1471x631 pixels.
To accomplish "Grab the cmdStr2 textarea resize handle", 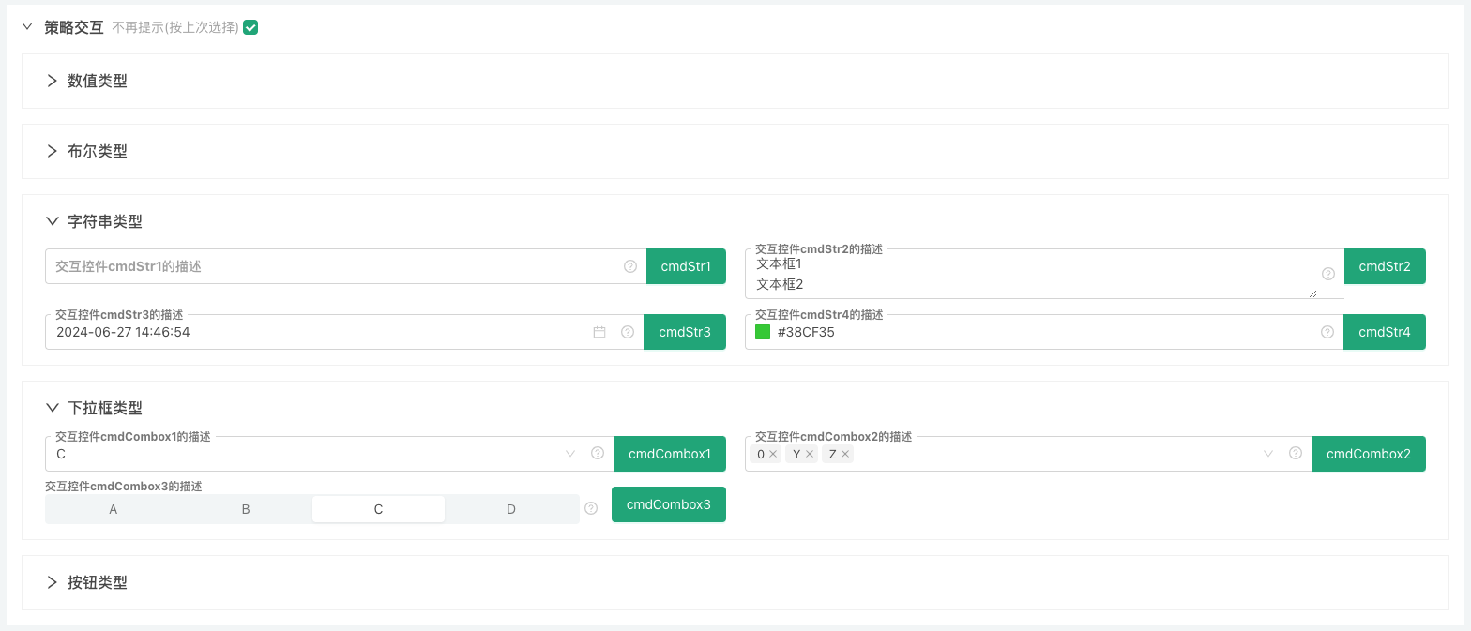I will 1312,293.
